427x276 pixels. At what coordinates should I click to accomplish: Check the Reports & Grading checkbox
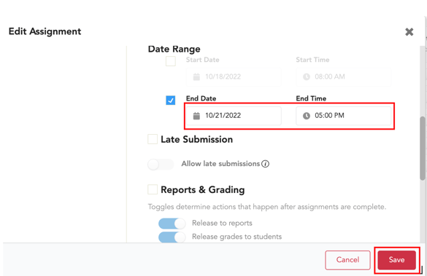pyautogui.click(x=153, y=189)
